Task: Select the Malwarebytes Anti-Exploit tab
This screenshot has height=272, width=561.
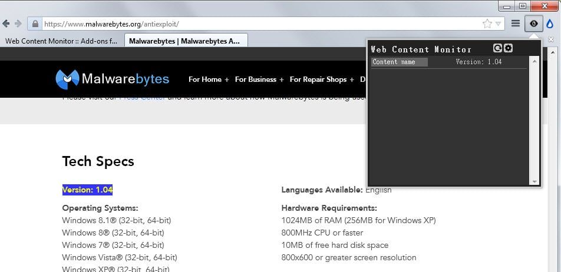Action: [186, 41]
